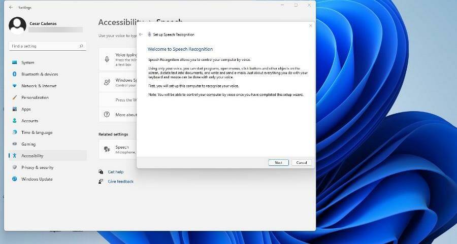
Task: Close the Settings window
Action: coord(309,5)
